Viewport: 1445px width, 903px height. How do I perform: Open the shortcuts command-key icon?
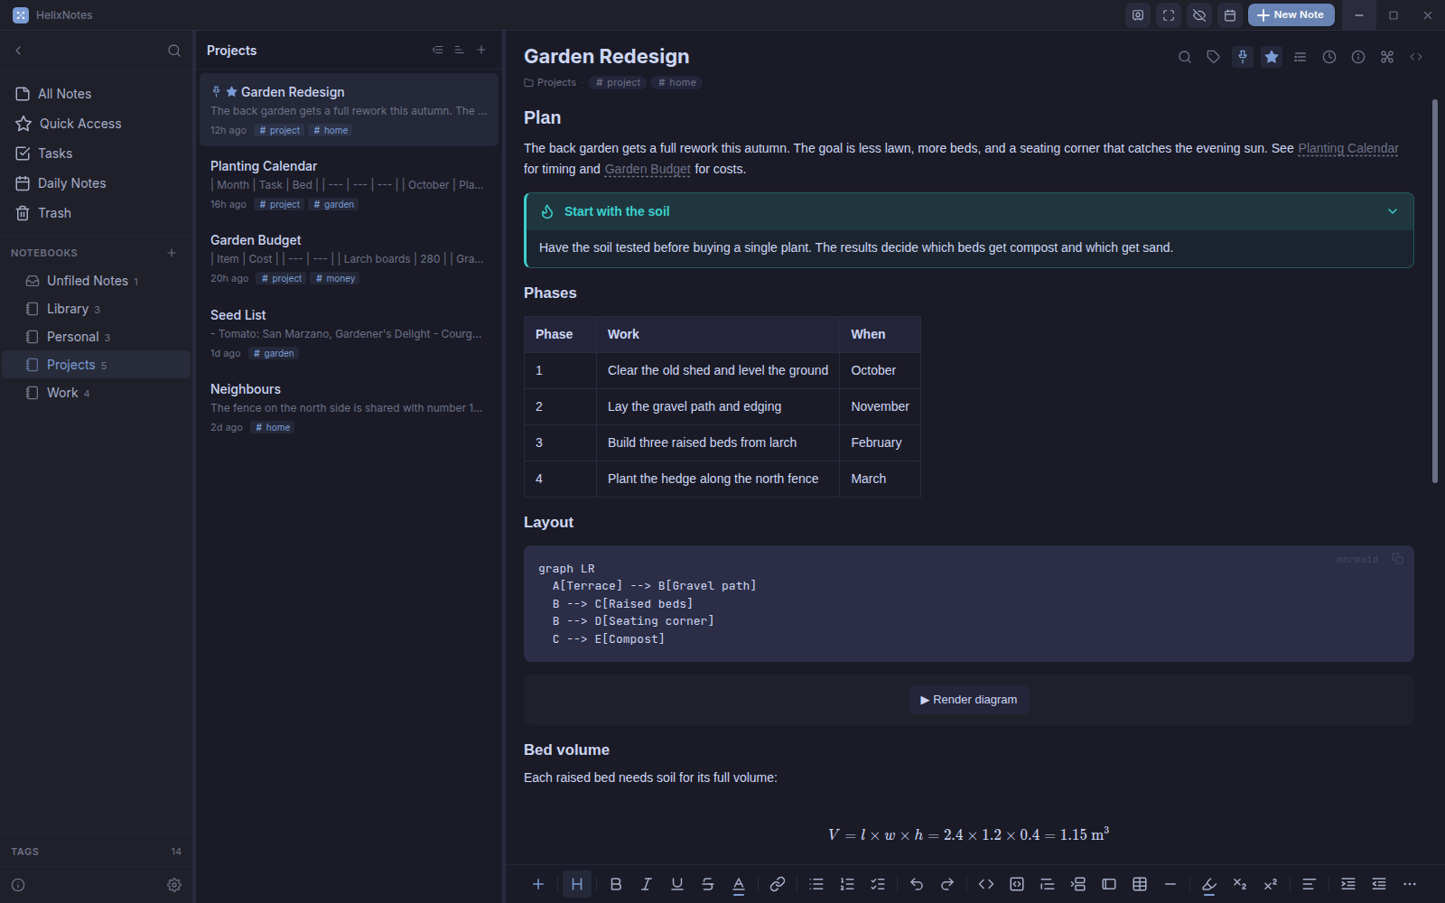pos(1387,57)
